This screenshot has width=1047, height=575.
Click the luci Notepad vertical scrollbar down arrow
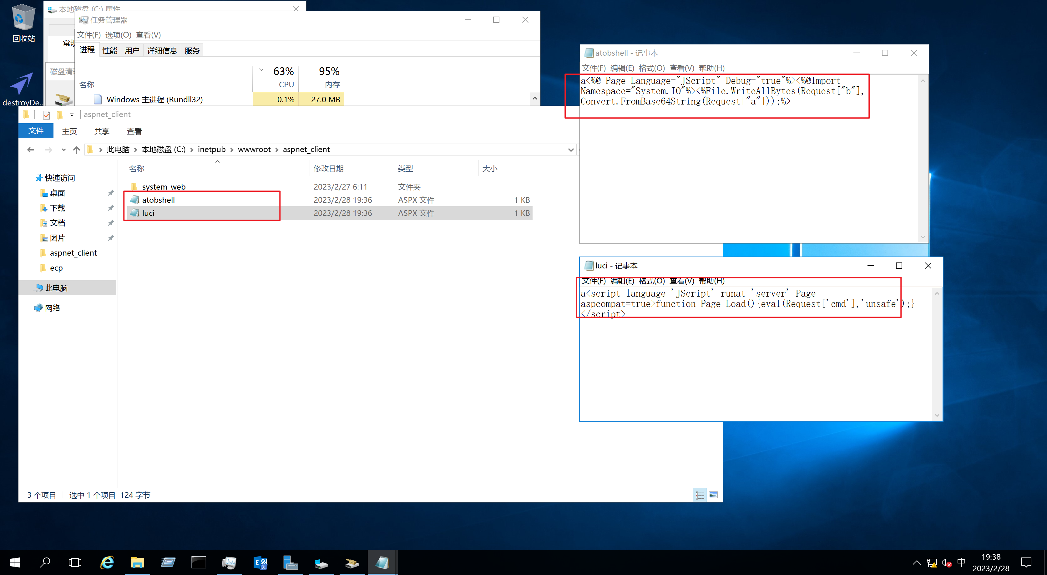point(937,415)
